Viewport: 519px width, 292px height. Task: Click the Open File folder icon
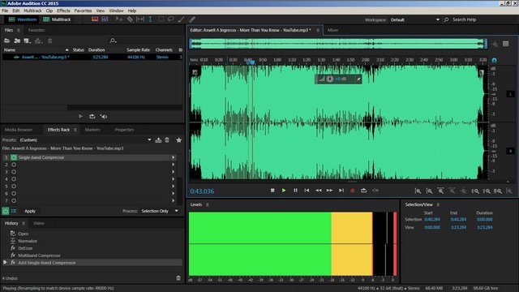pyautogui.click(x=6, y=41)
